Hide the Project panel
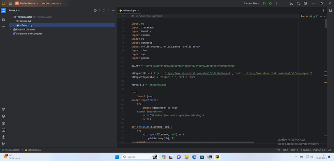334x161 pixels. 113,10
